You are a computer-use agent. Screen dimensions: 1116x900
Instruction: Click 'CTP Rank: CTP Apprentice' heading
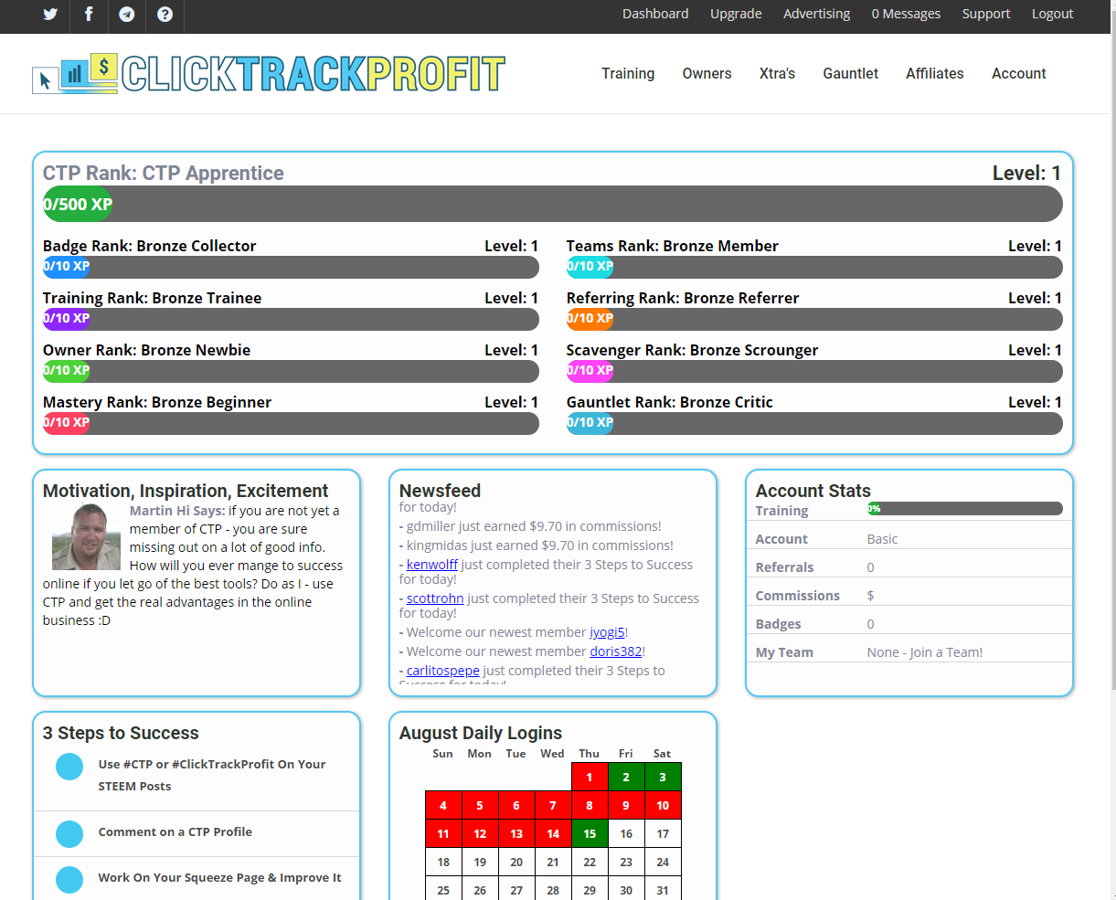pyautogui.click(x=164, y=173)
